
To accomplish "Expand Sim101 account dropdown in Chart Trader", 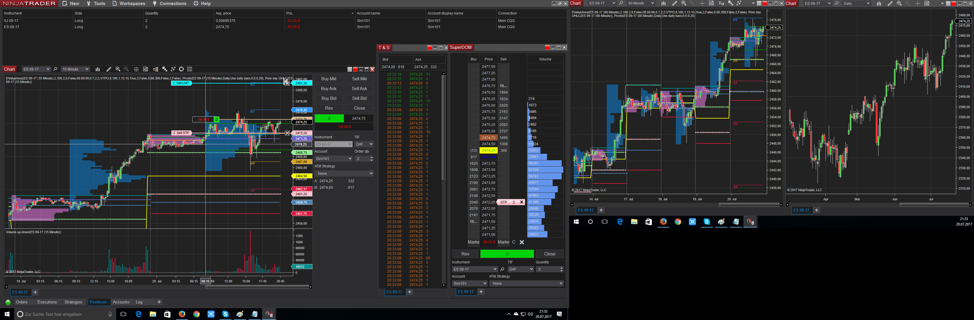I will coord(333,159).
